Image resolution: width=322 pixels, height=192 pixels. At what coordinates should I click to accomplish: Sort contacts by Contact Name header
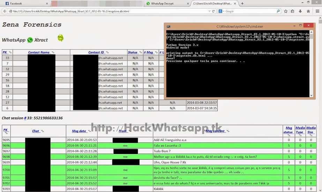tap(39, 52)
